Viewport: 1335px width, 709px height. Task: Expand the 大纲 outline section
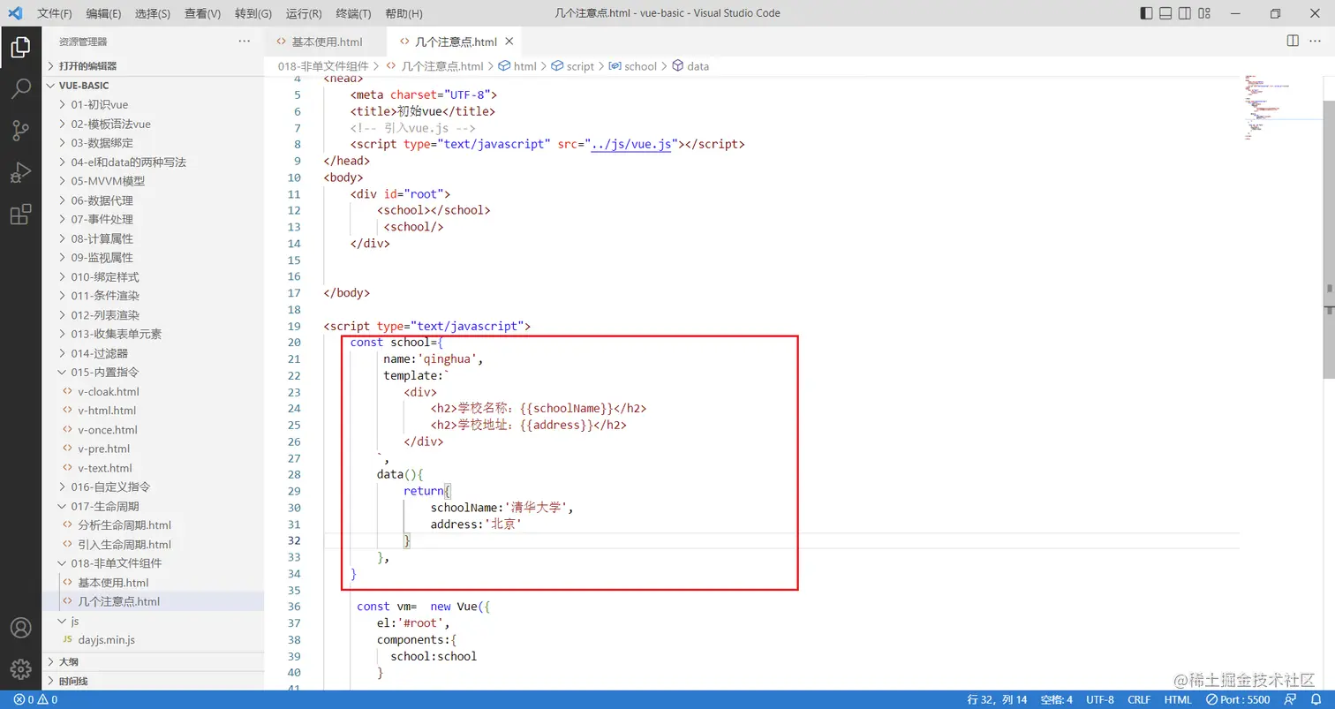click(153, 662)
